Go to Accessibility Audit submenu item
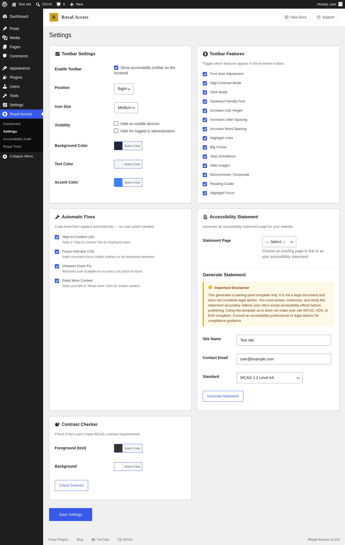 click(x=17, y=139)
